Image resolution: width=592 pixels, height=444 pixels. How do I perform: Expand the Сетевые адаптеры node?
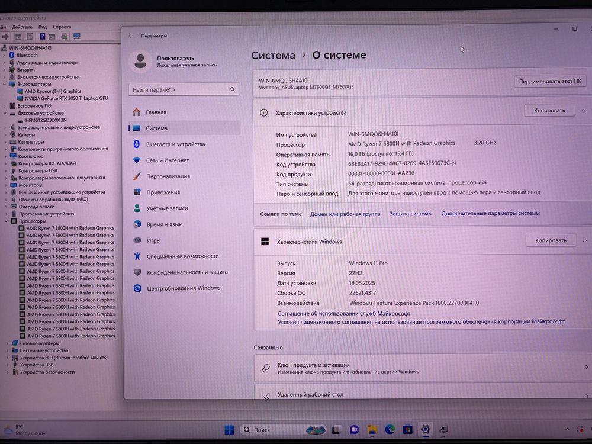pos(7,343)
